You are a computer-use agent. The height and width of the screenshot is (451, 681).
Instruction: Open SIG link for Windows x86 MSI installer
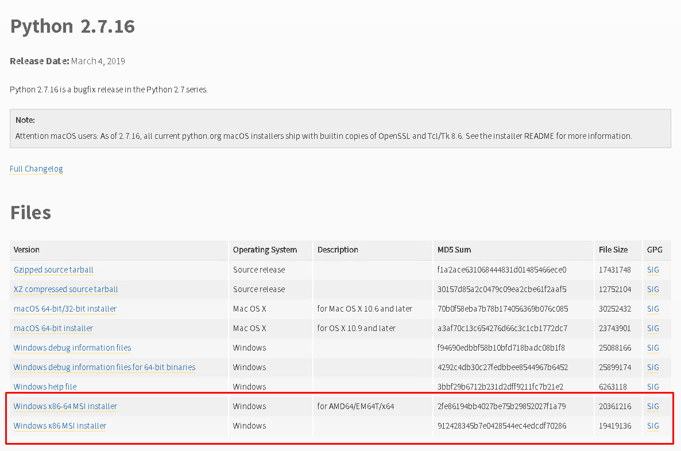pos(653,426)
